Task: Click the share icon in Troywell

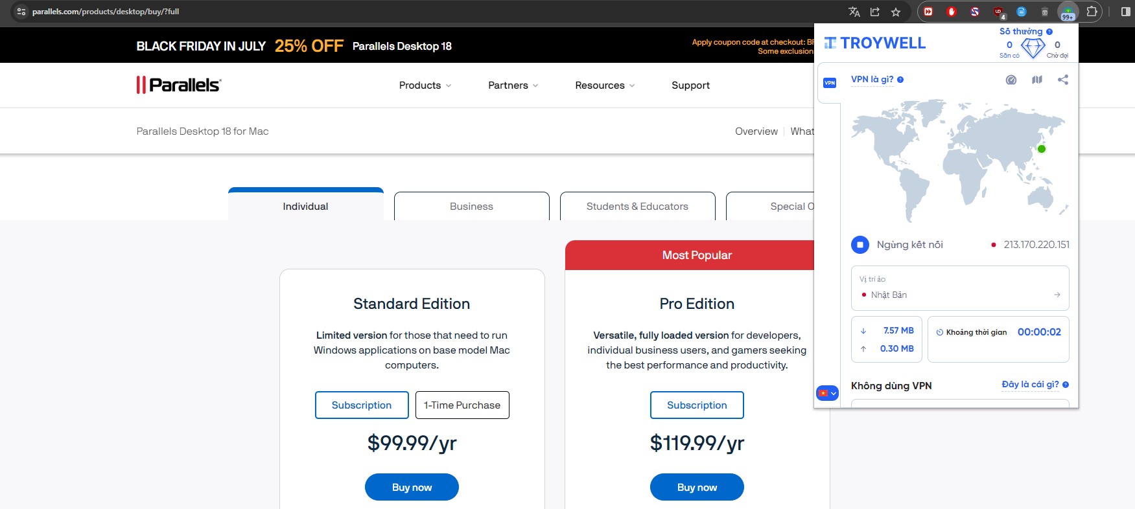Action: tap(1063, 80)
